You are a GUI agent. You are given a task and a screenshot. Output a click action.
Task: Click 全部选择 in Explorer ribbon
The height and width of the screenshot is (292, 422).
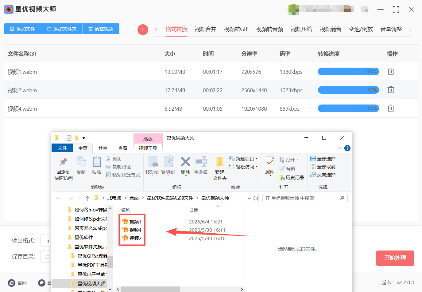pyautogui.click(x=323, y=159)
